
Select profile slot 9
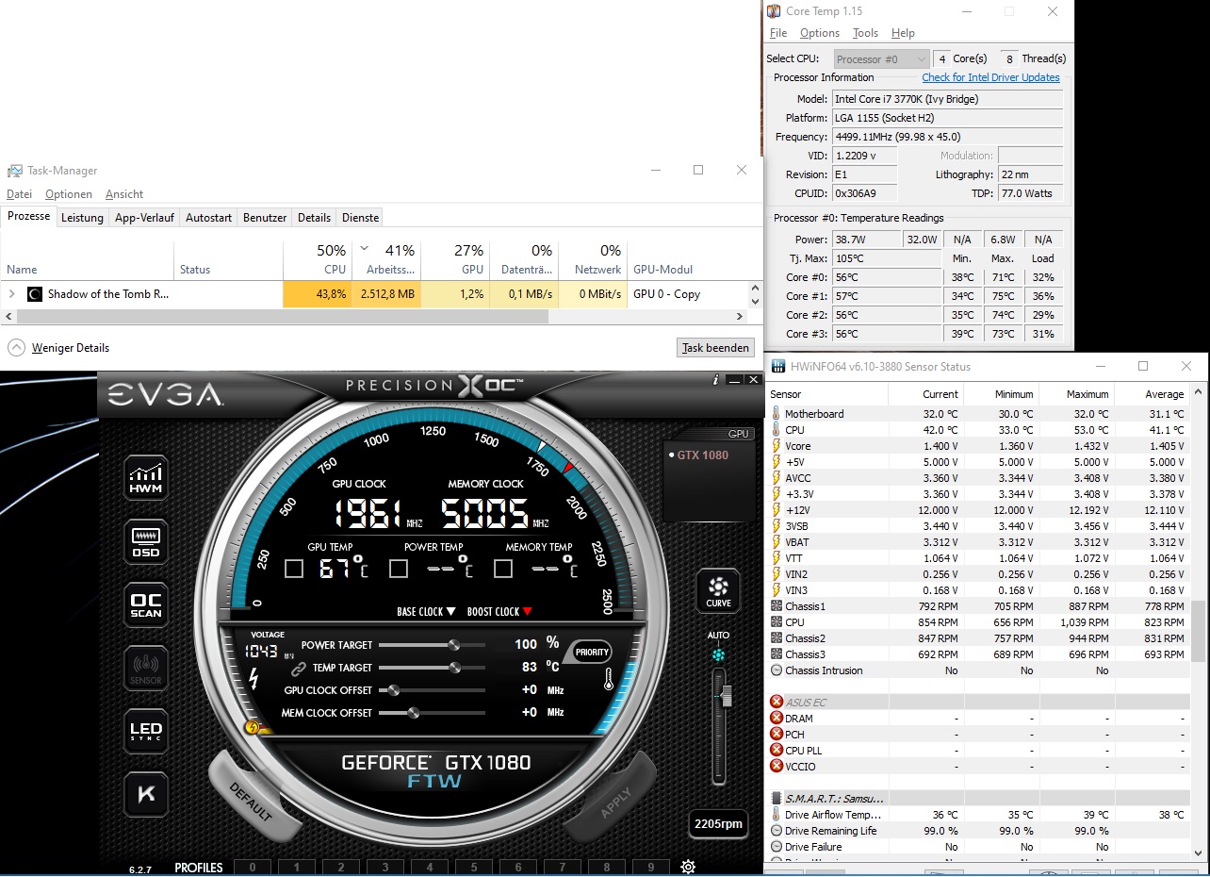point(651,868)
